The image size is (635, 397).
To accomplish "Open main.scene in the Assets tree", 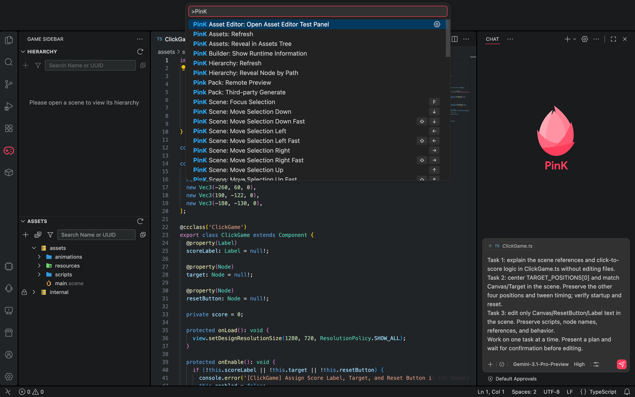I will pos(69,283).
